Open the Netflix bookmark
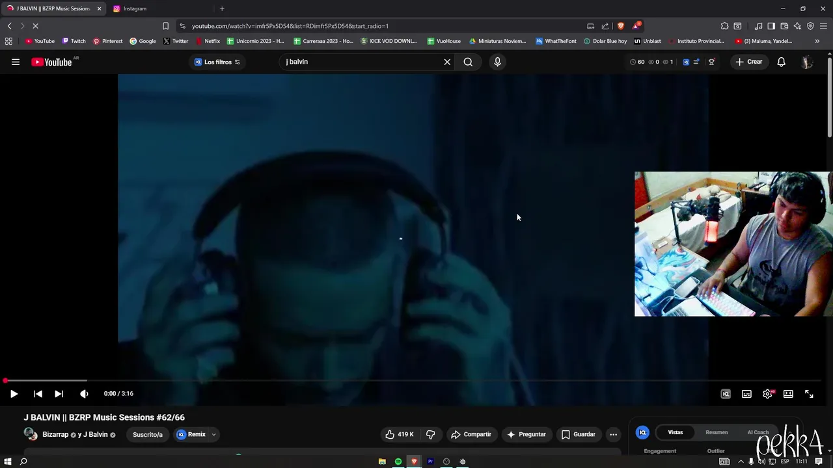This screenshot has height=468, width=833. point(208,41)
